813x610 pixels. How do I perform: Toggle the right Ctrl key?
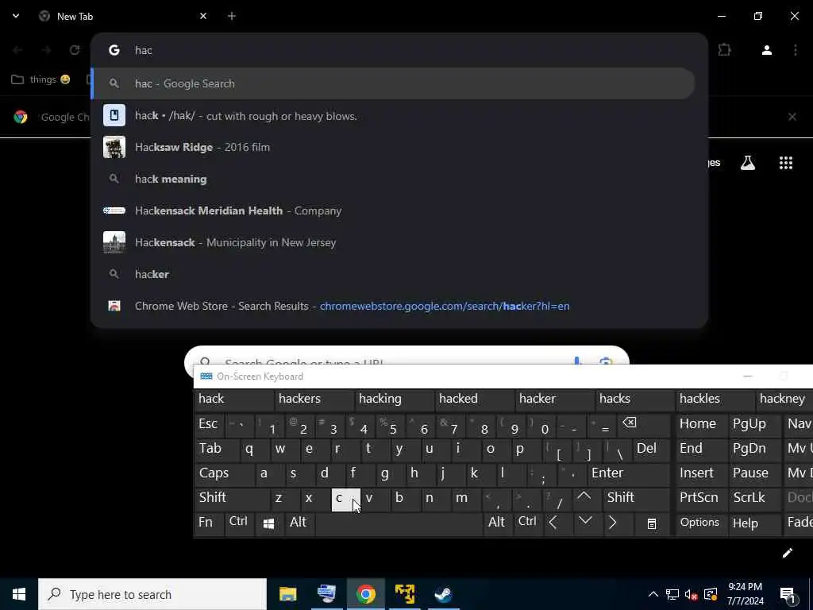click(527, 523)
